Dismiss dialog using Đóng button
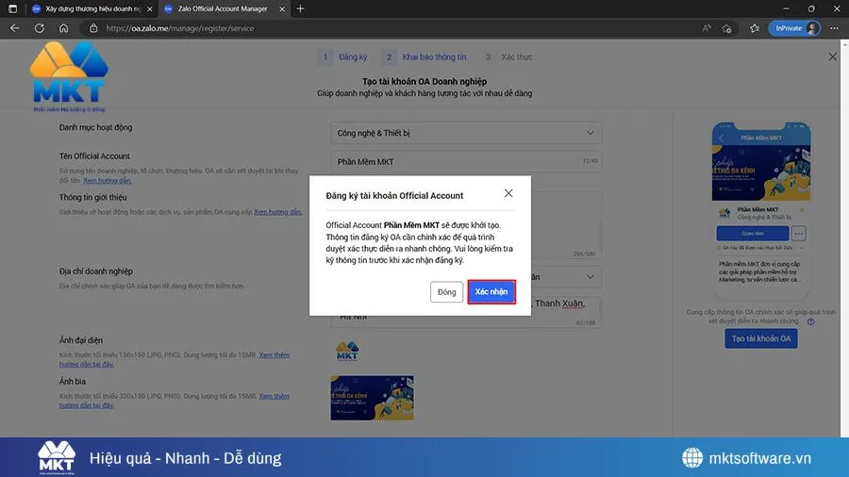Viewport: 849px width, 477px height. pos(447,292)
